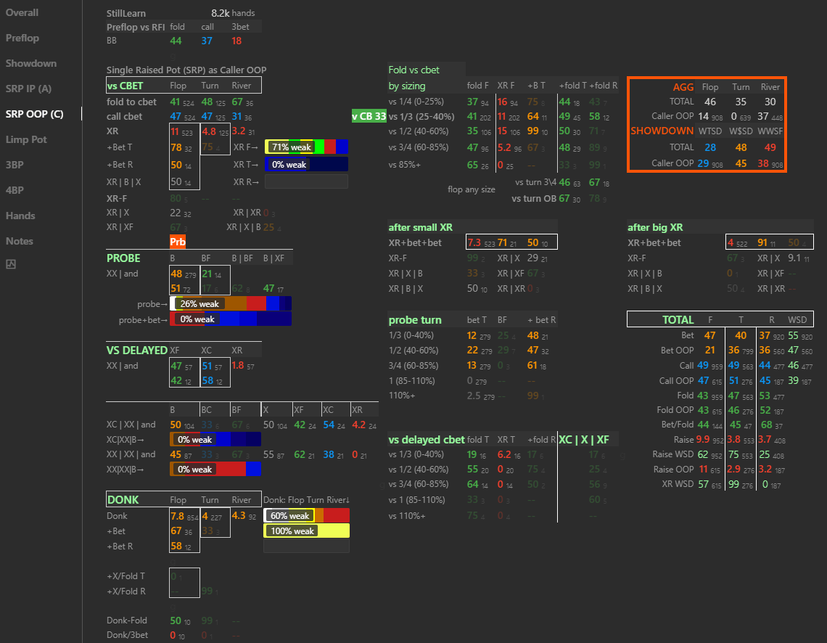Click XR Flop value 11
Image resolution: width=827 pixels, height=643 pixels.
tap(175, 132)
